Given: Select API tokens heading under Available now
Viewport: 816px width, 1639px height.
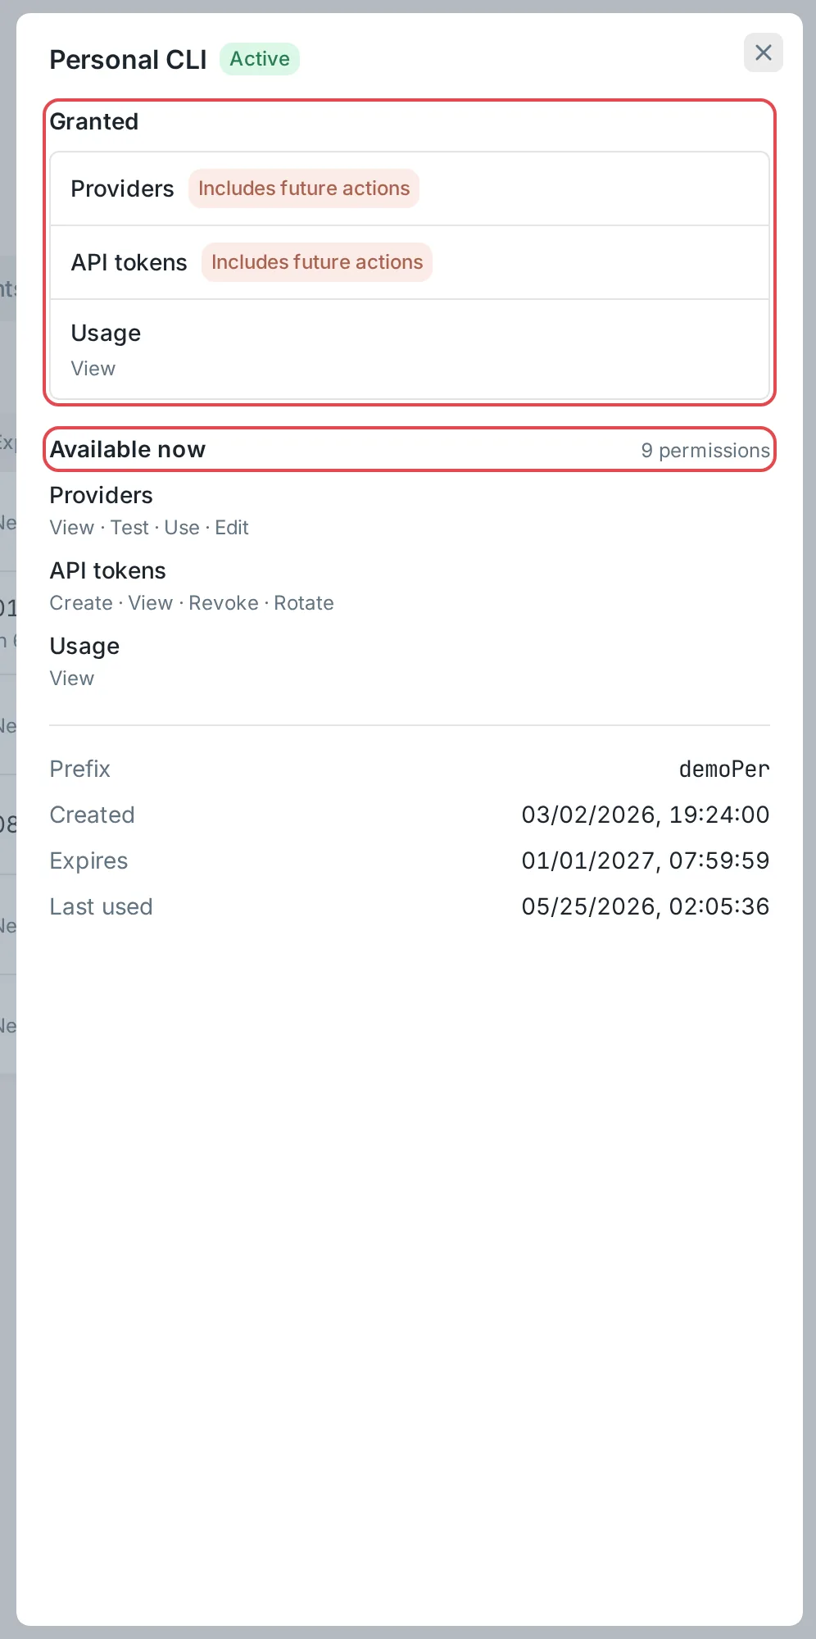Looking at the screenshot, I should pyautogui.click(x=108, y=570).
